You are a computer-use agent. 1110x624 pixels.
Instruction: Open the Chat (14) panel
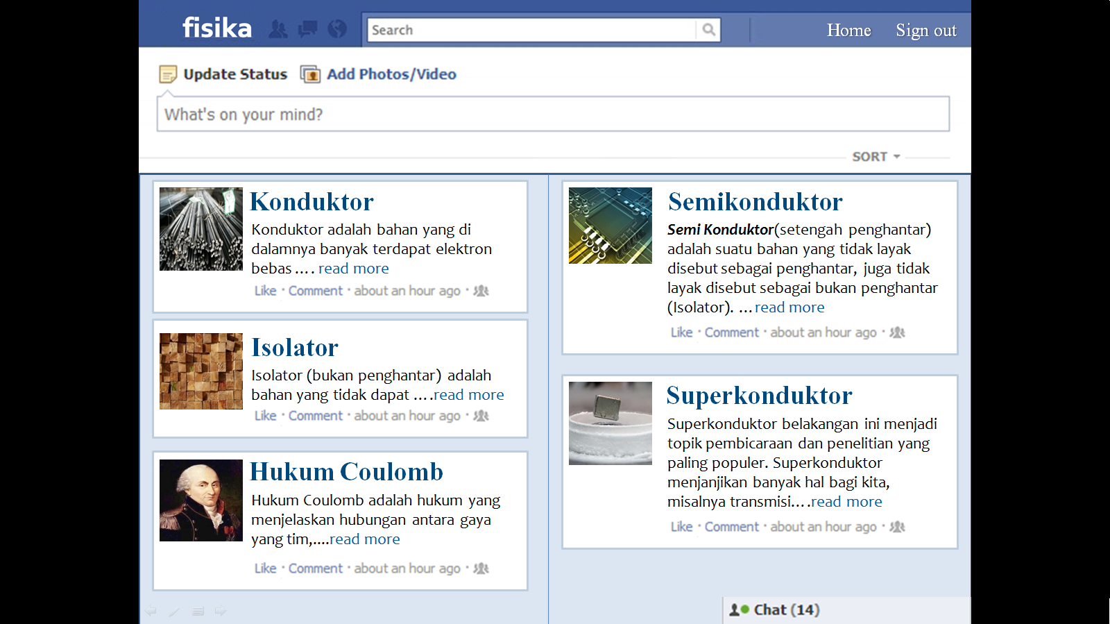[x=776, y=610]
